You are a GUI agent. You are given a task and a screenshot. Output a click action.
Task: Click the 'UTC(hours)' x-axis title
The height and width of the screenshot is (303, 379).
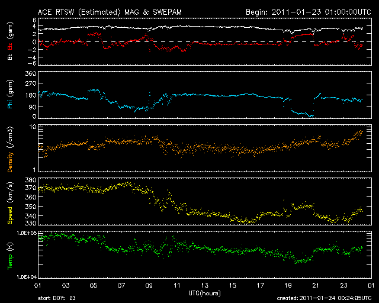coord(204,294)
